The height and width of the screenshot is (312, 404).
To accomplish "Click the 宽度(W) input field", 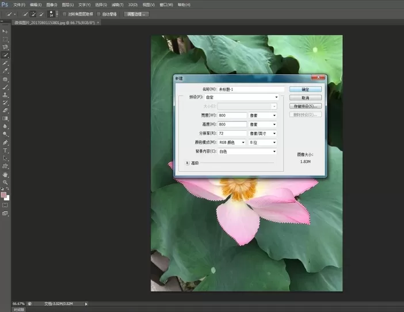I will coord(233,116).
